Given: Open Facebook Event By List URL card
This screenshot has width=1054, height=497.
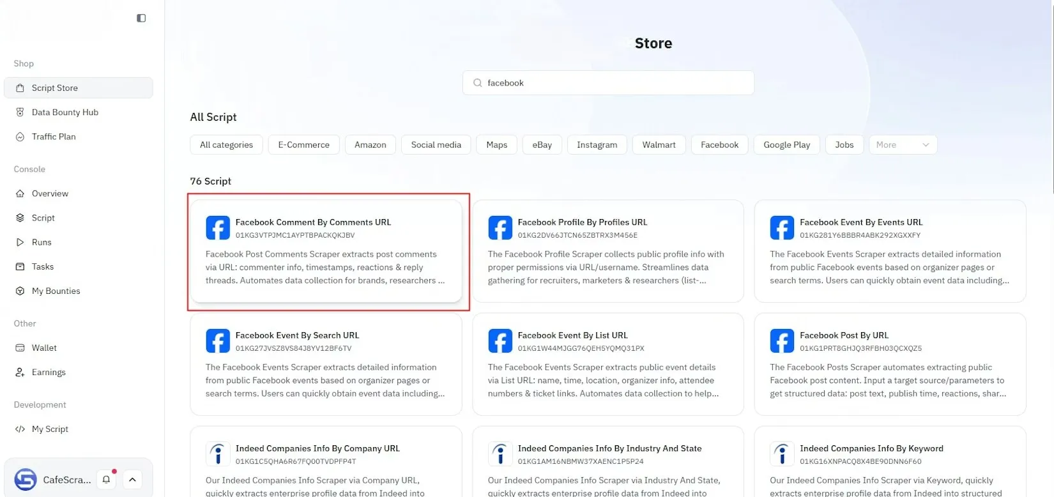Looking at the screenshot, I should tap(607, 364).
